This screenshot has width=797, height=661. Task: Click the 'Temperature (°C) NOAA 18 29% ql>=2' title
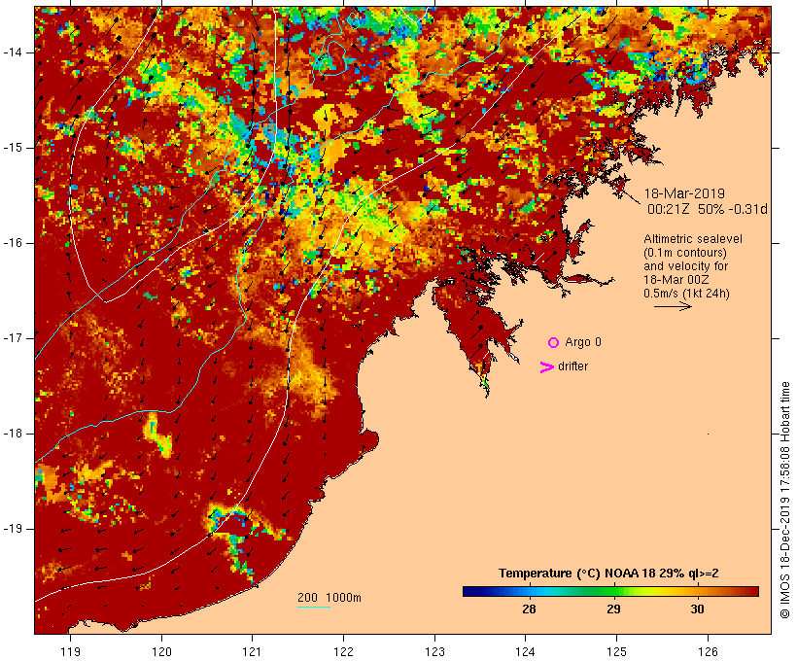click(x=608, y=574)
